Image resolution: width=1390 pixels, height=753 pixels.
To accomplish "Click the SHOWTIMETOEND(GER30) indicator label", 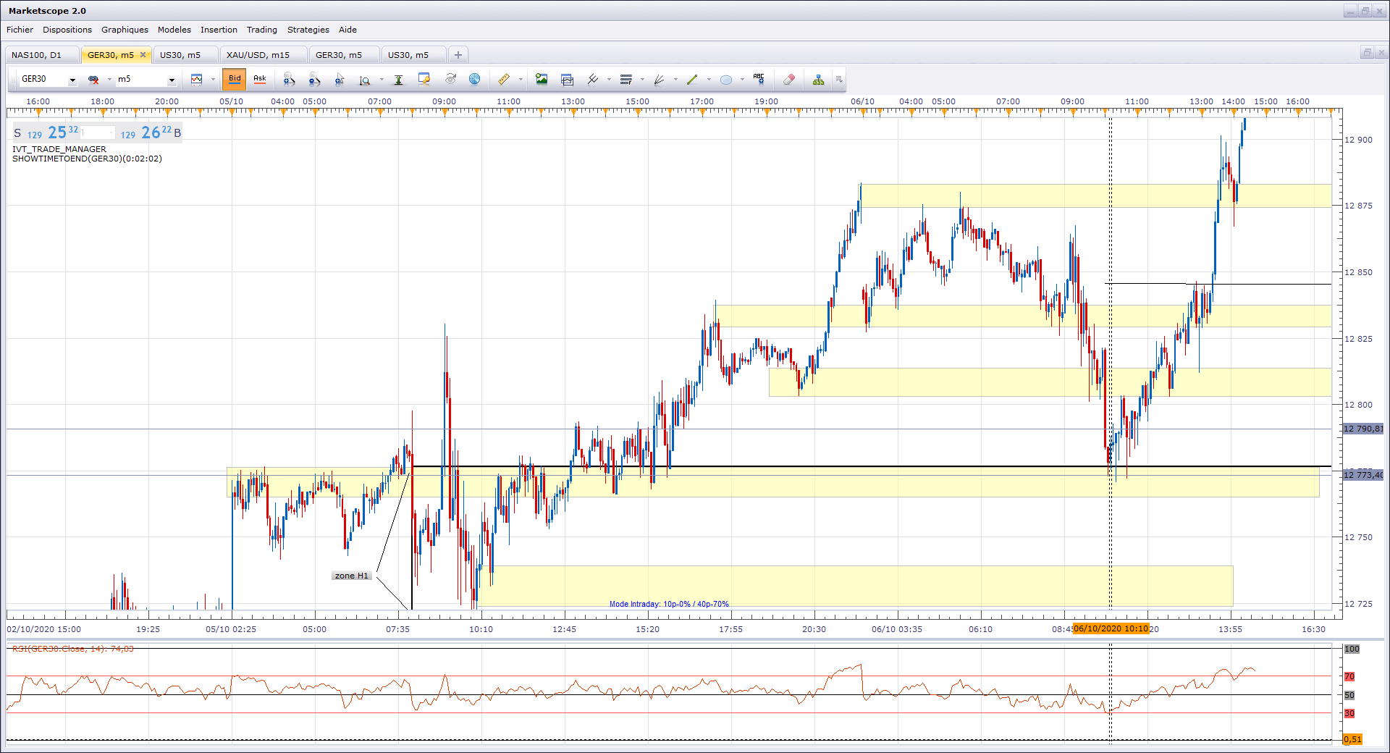I will coord(87,159).
